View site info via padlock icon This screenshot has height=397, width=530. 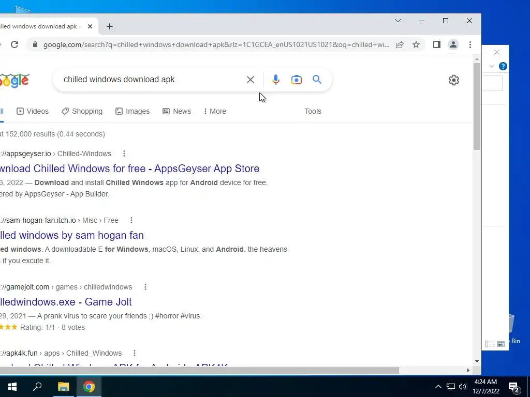pyautogui.click(x=35, y=44)
